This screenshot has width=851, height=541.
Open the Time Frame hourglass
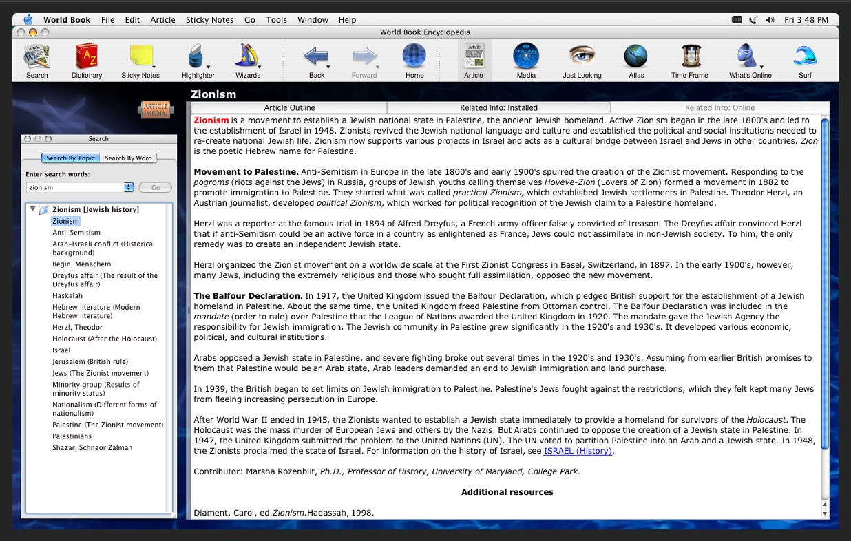pyautogui.click(x=691, y=61)
